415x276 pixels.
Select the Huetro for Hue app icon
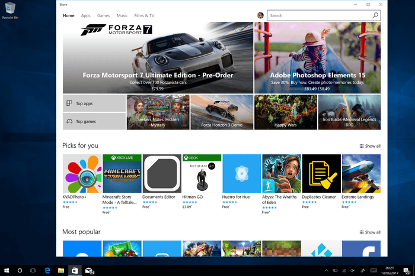click(x=241, y=174)
